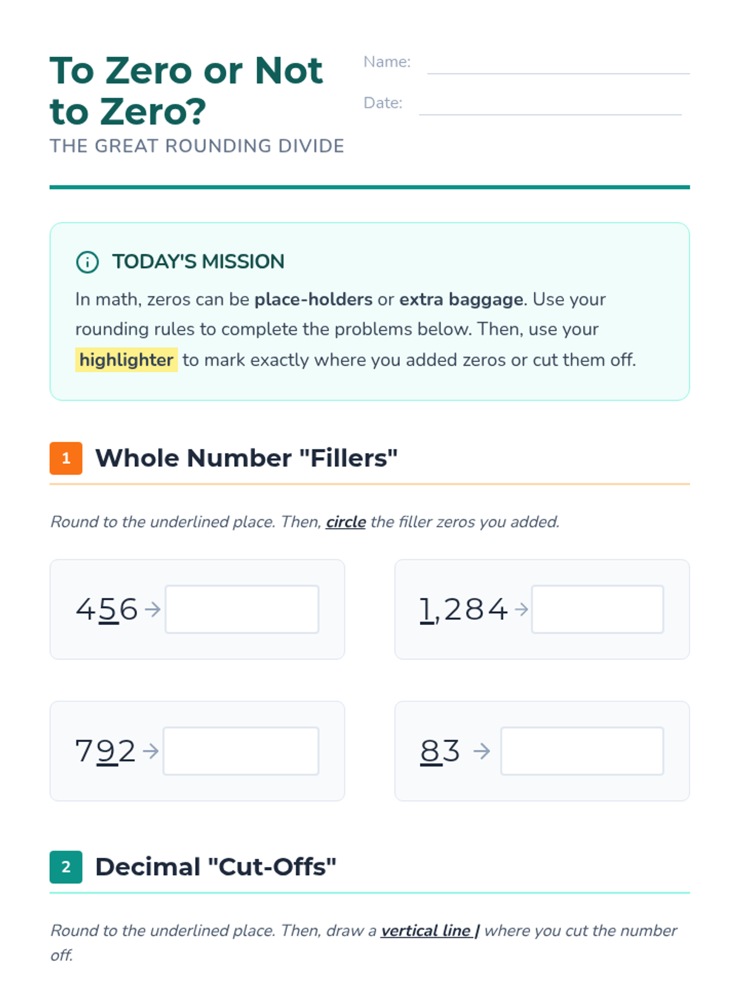Click the Whole Number "Fillers" heading
Viewport: 739px width, 986px height.
(x=246, y=458)
